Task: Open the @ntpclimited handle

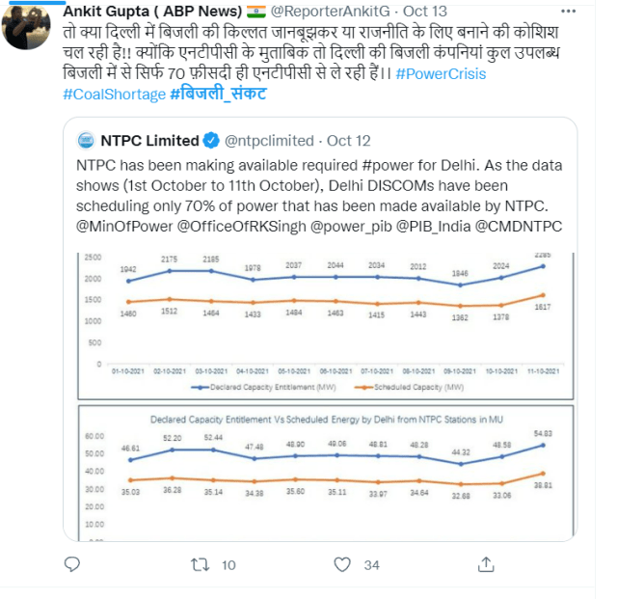Action: point(269,141)
